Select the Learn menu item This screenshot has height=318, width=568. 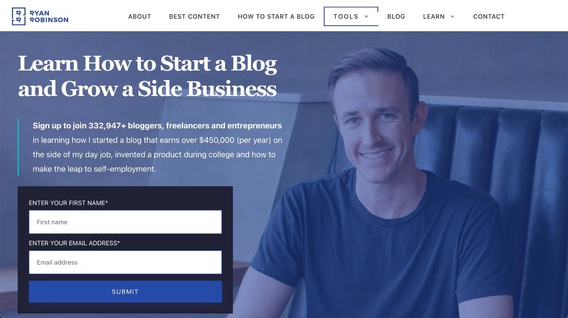coord(433,16)
